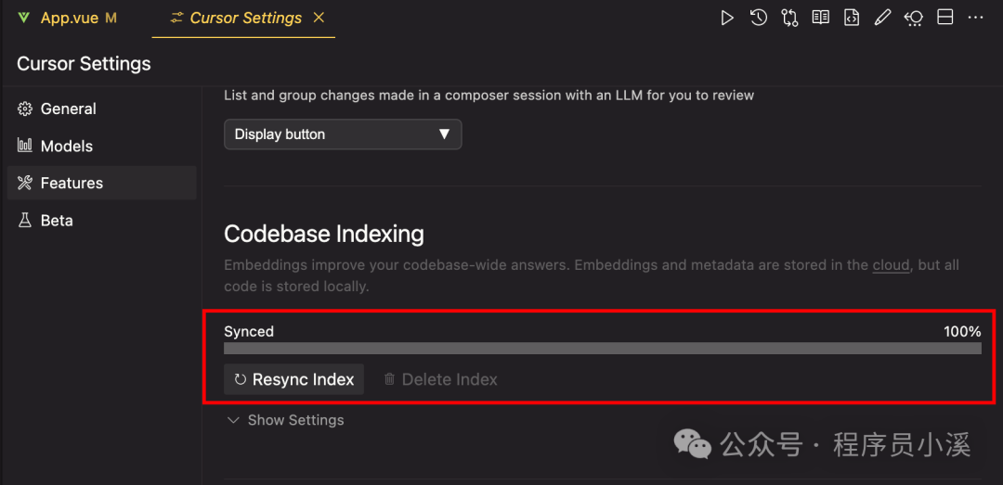Image resolution: width=1003 pixels, height=485 pixels.
Task: Switch to the App.vue tab
Action: point(69,19)
